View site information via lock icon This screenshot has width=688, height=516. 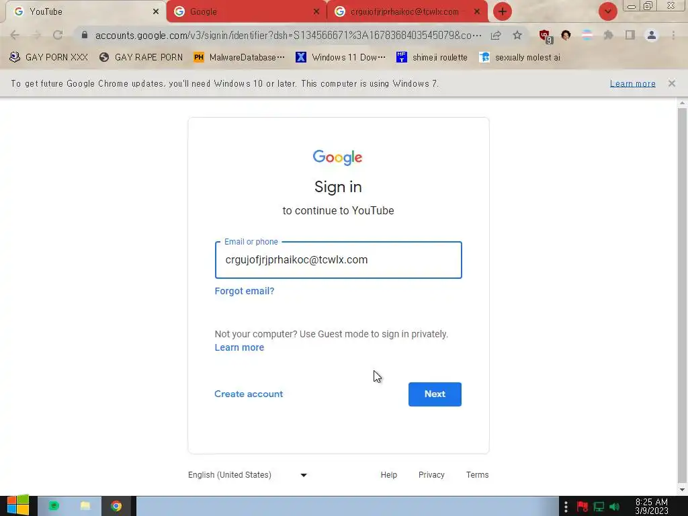[x=85, y=35]
